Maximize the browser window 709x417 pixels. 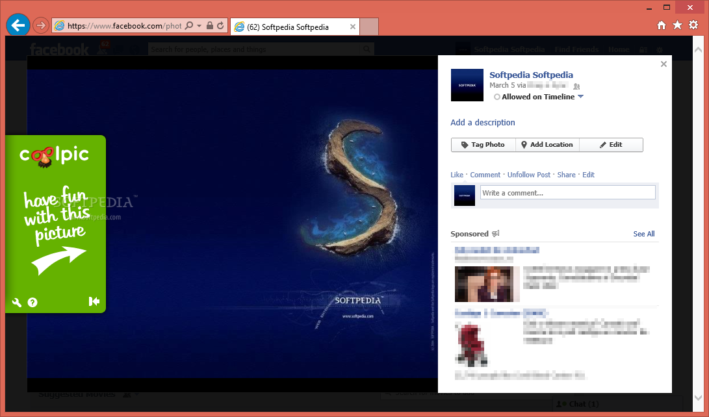[x=667, y=7]
